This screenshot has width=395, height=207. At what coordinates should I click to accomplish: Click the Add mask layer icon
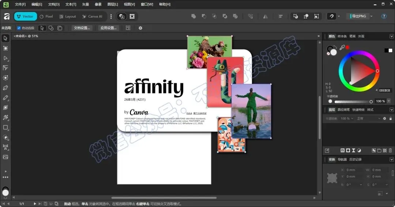coord(348,151)
